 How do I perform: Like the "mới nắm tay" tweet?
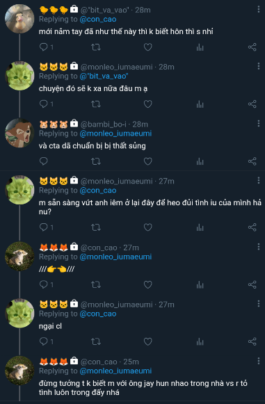tap(147, 47)
